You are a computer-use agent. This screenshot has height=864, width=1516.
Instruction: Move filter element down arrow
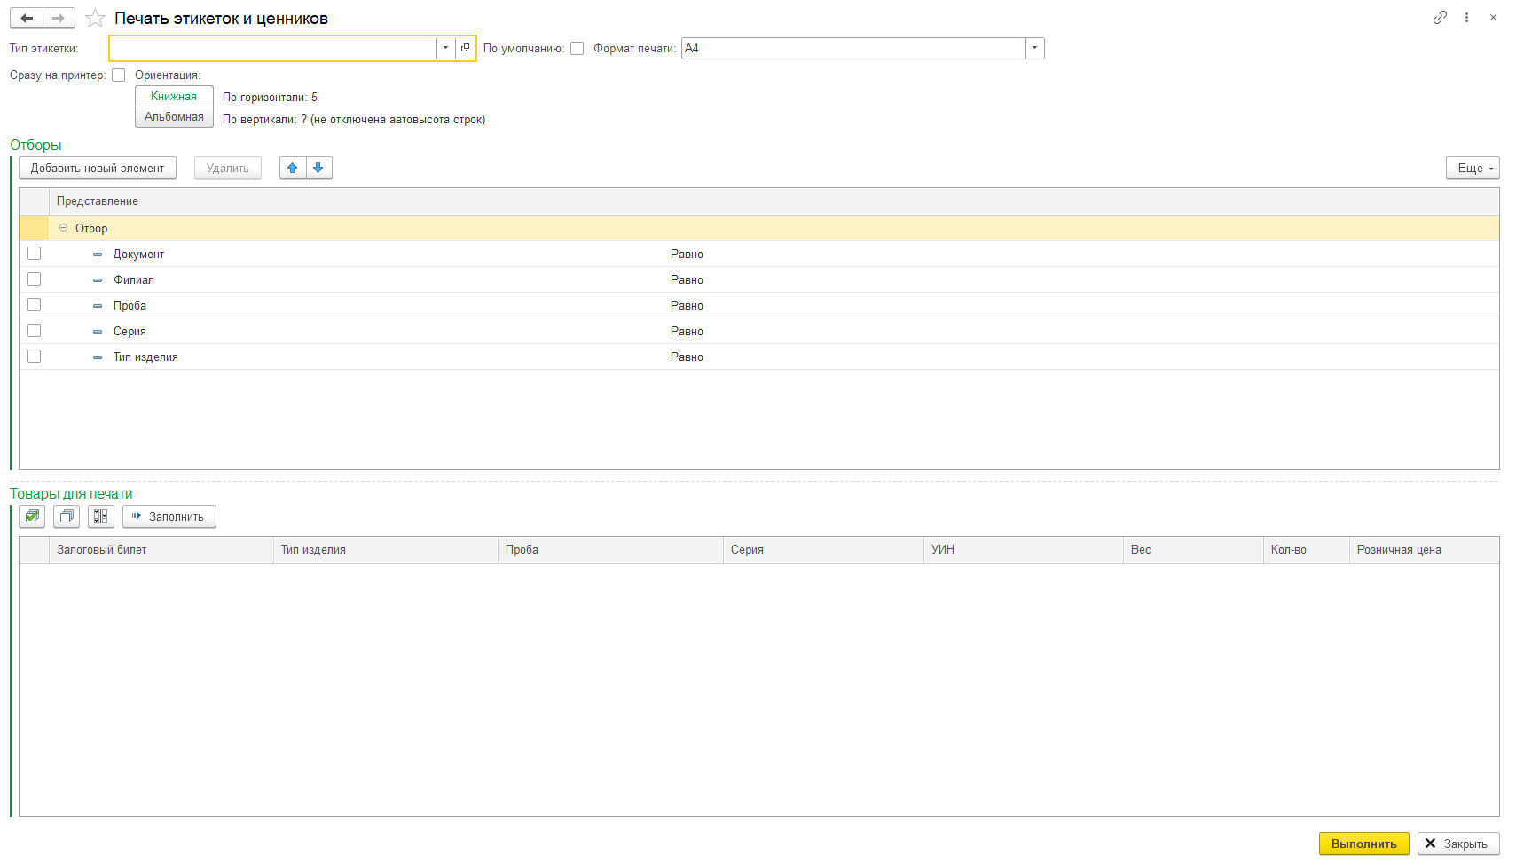coord(318,168)
